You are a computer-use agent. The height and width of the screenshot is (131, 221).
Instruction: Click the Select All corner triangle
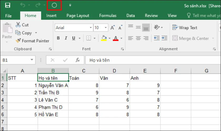coord(4,71)
